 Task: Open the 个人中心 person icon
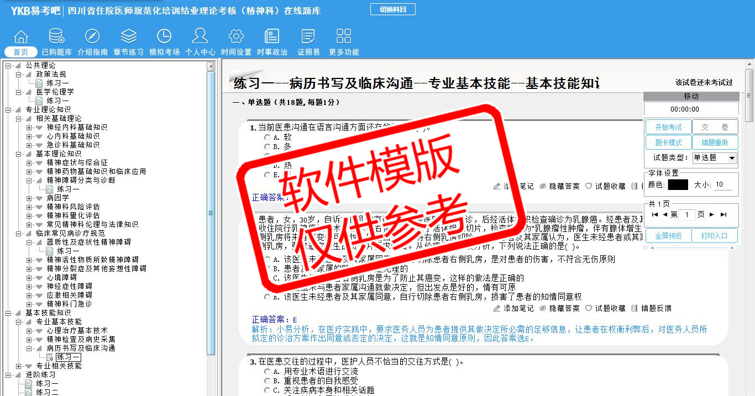[x=200, y=36]
